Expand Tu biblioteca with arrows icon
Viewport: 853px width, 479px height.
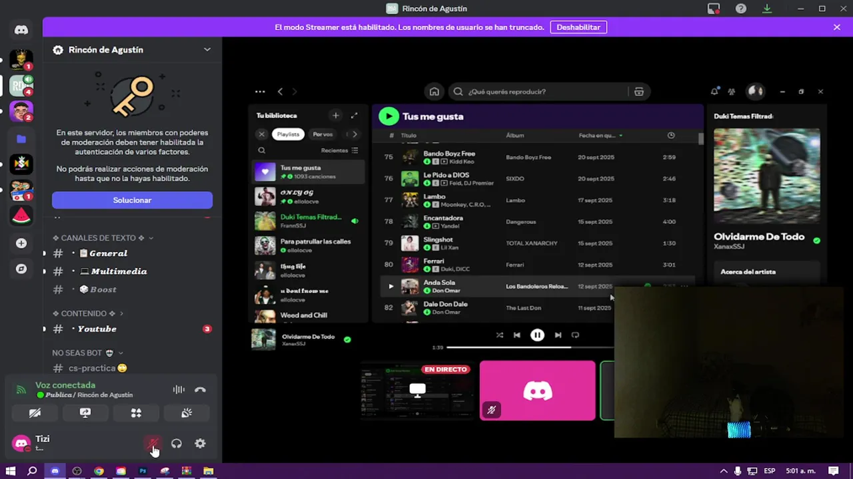coord(354,116)
